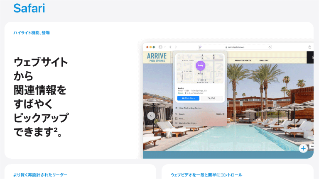
Task: Click the document icon beside Find...
Action: (177, 119)
